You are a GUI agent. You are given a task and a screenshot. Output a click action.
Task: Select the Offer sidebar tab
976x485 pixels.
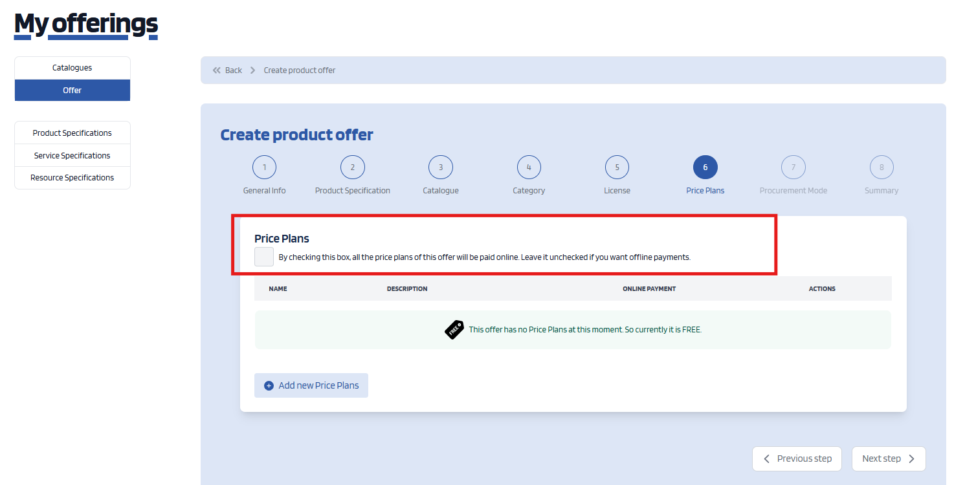coord(72,91)
